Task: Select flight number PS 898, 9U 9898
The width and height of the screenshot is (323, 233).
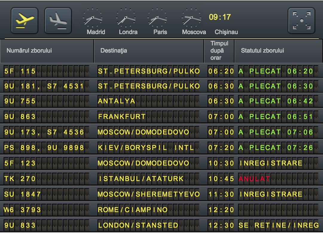Action: pyautogui.click(x=44, y=148)
